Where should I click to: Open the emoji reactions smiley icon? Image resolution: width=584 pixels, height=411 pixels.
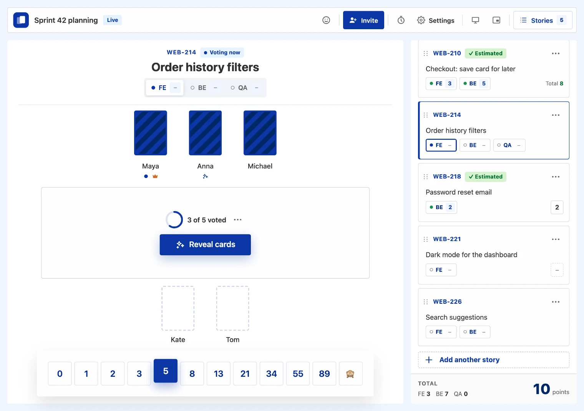click(326, 20)
